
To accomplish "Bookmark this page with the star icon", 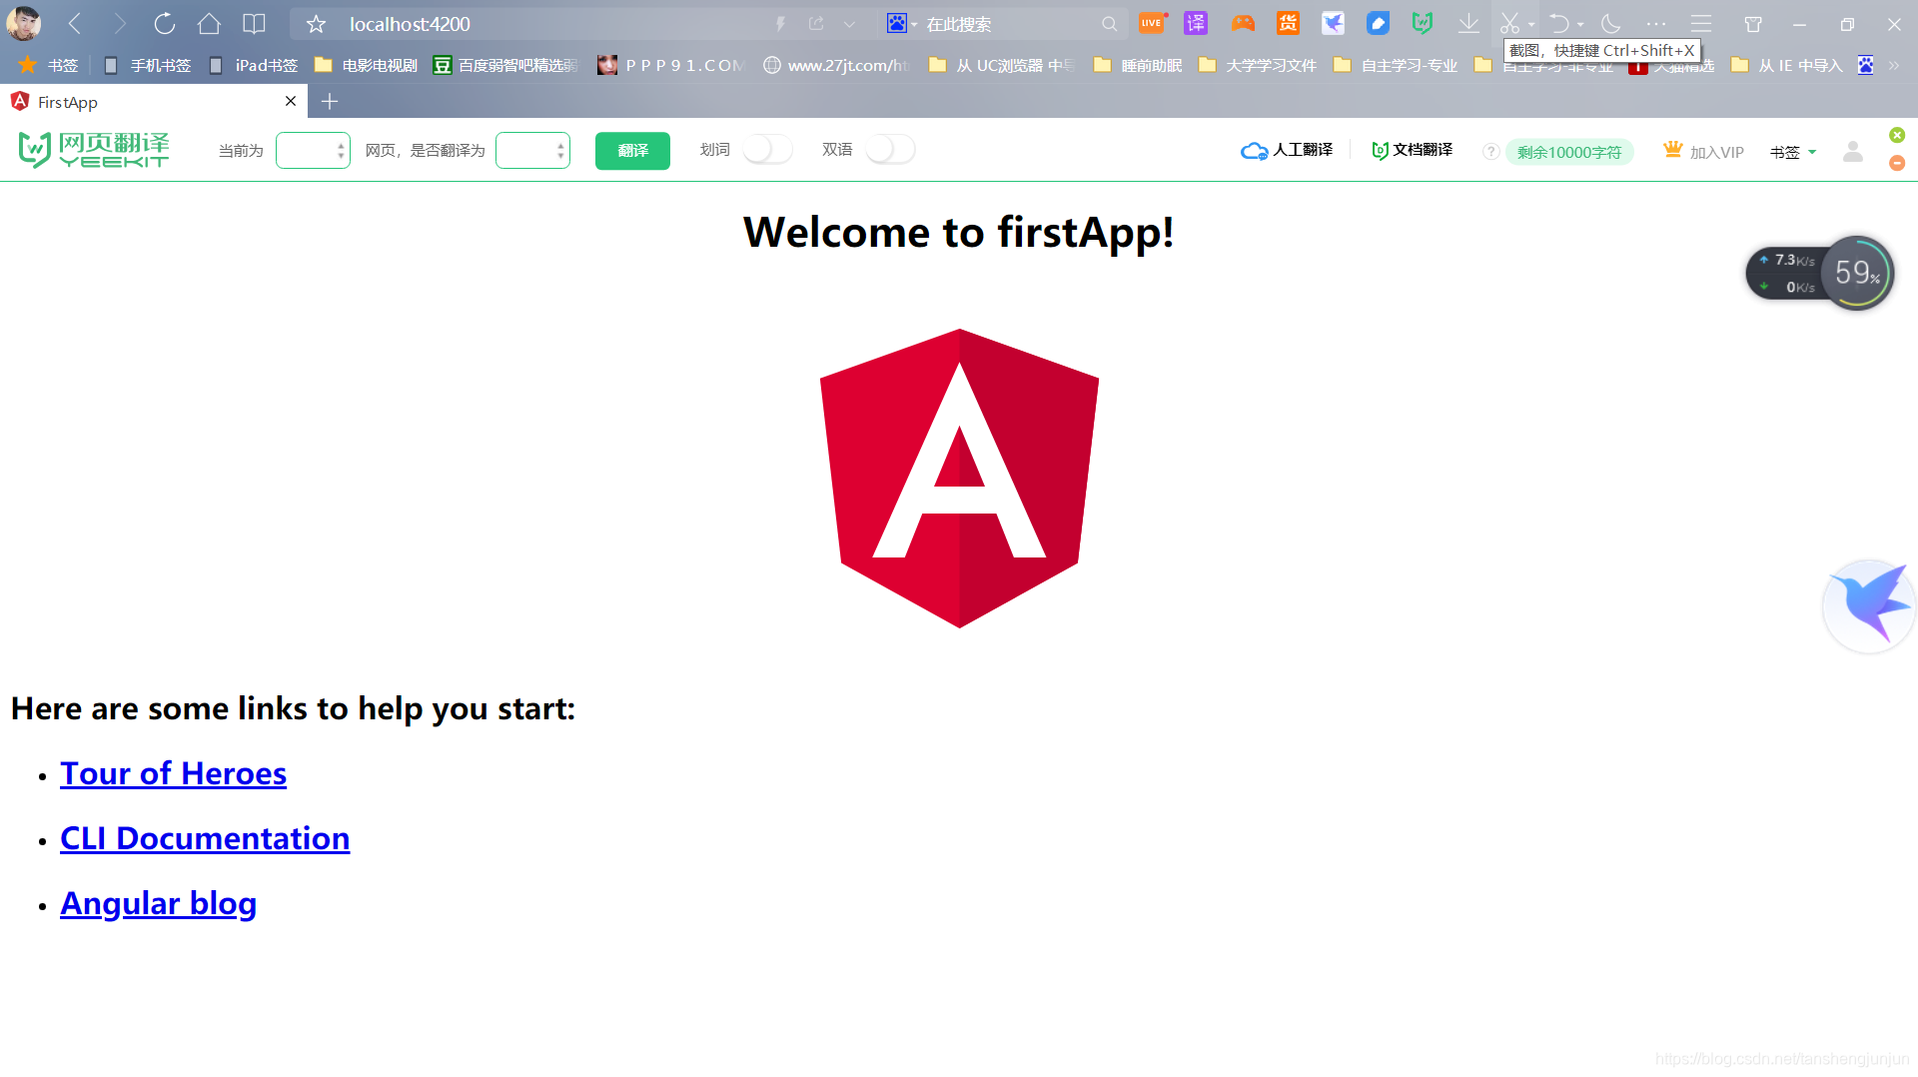I will click(x=316, y=24).
